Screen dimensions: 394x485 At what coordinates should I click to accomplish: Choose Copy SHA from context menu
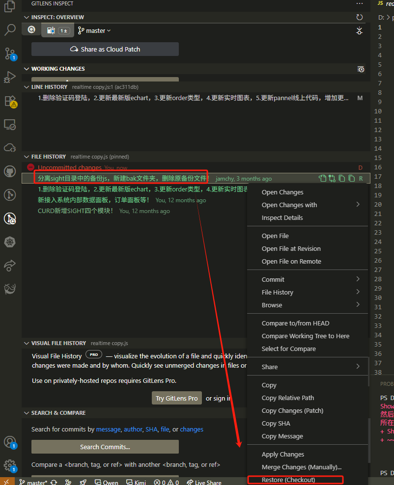pyautogui.click(x=308, y=424)
